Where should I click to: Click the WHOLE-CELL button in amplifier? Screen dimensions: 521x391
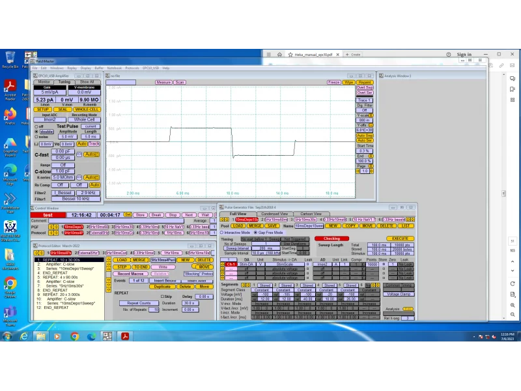click(85, 109)
